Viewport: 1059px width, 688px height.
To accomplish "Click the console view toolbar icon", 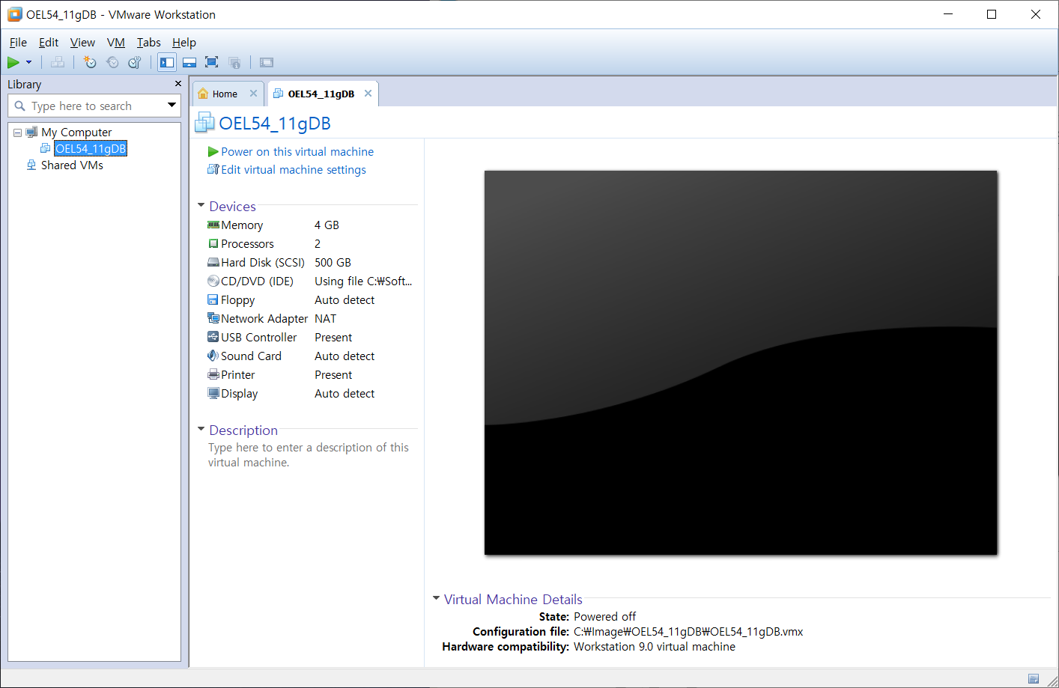I will (x=267, y=62).
